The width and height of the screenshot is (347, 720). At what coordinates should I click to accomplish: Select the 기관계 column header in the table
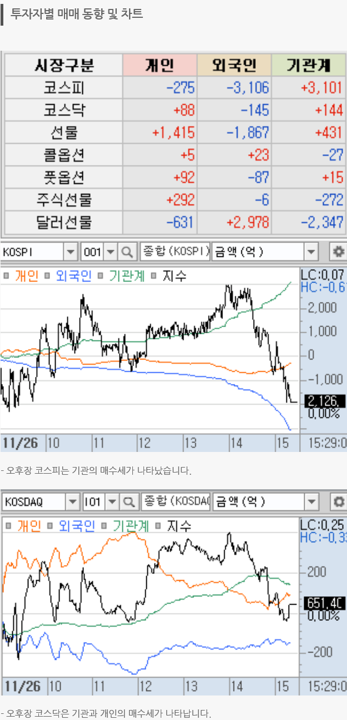click(x=309, y=65)
